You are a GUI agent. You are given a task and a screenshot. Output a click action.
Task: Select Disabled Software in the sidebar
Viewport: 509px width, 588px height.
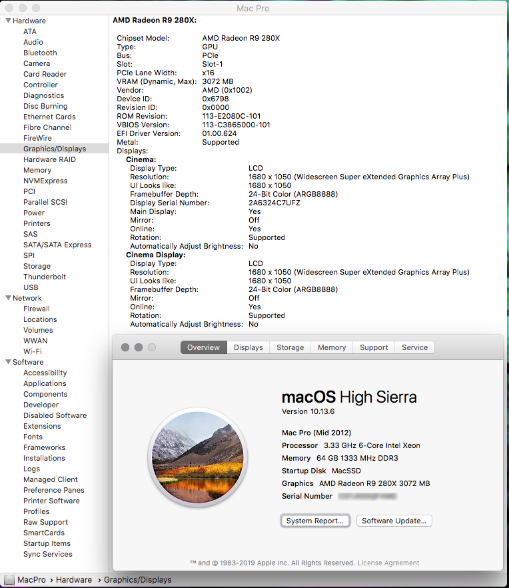pos(55,415)
